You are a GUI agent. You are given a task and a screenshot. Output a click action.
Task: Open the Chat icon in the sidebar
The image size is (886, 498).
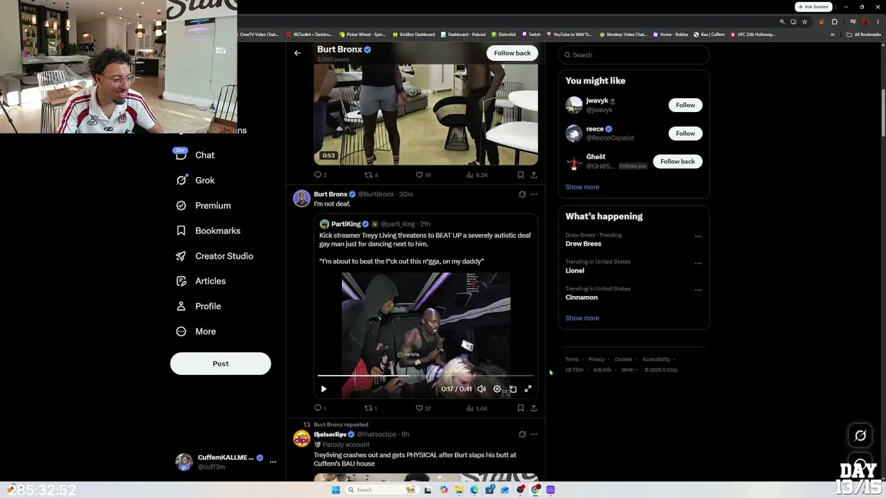181,155
